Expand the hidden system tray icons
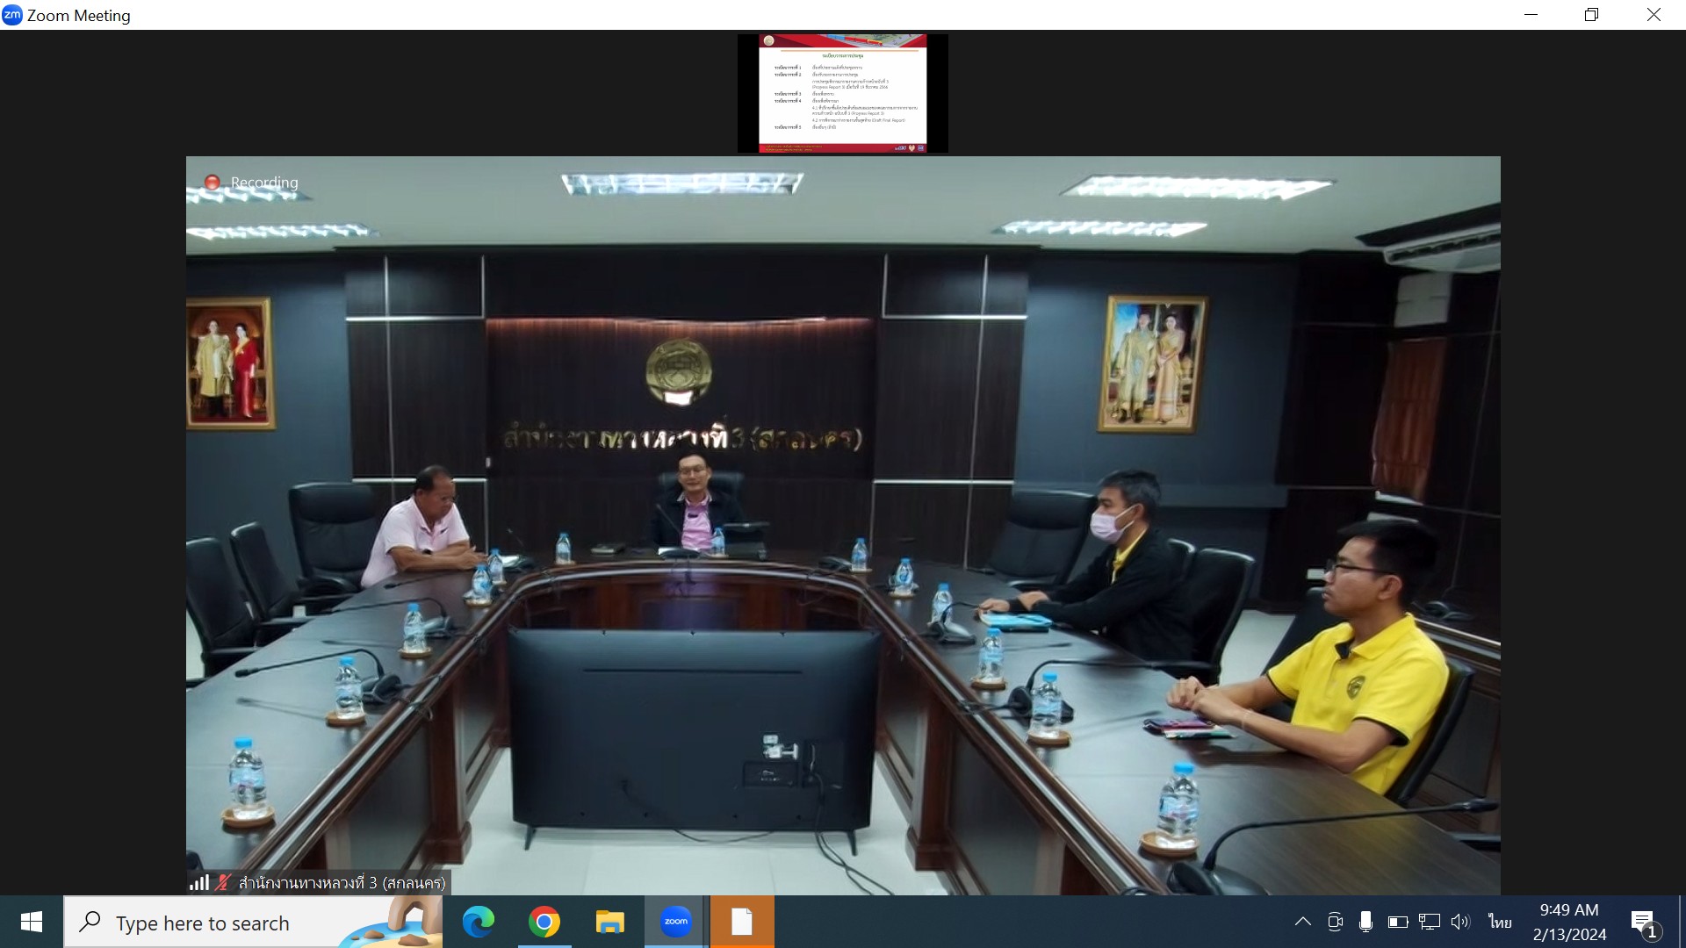This screenshot has height=948, width=1686. [1303, 922]
